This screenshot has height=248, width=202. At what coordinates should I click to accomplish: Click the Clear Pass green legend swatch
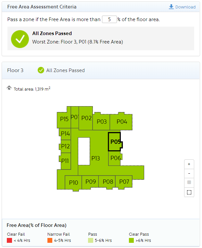pyautogui.click(x=132, y=241)
